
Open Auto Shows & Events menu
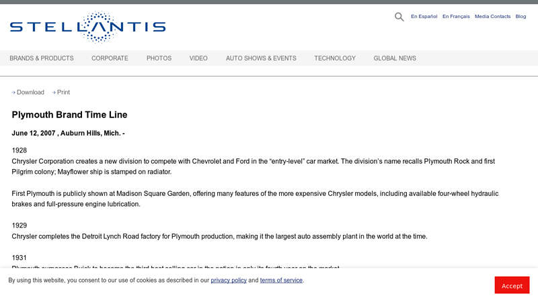point(261,58)
